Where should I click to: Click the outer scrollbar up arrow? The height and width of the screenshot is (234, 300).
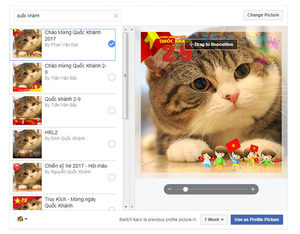(x=132, y=29)
